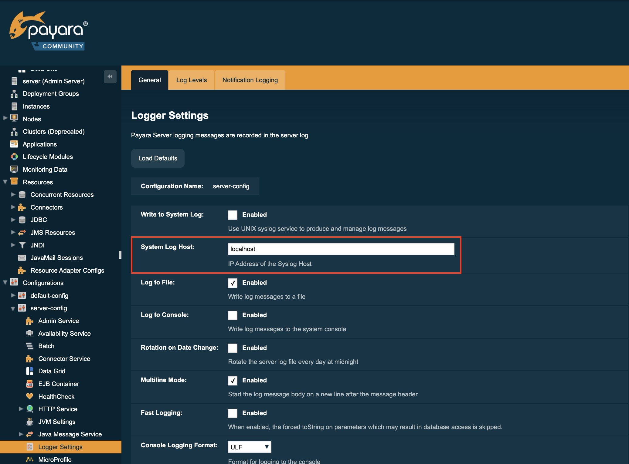Click the Monitoring Data icon
This screenshot has height=464, width=629.
click(x=14, y=169)
